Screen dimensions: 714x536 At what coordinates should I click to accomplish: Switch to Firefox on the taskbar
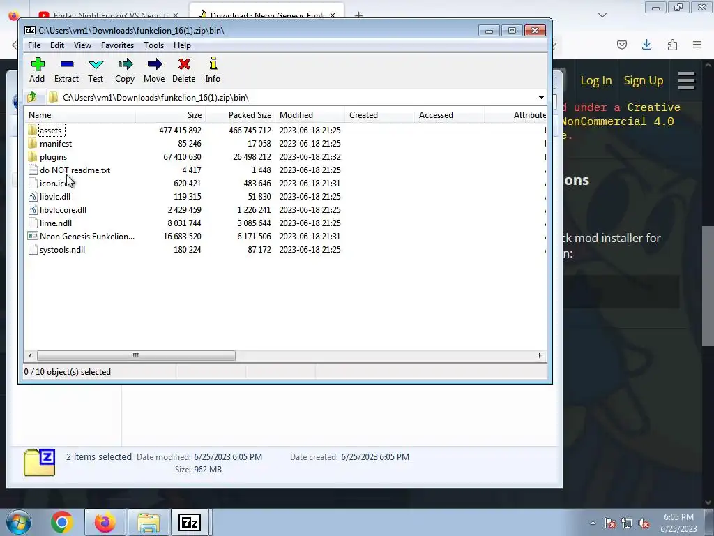tap(105, 522)
